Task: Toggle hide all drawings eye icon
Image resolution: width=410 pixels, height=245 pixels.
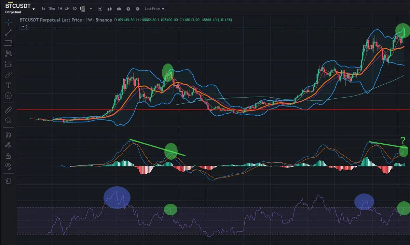Action: click(9, 166)
